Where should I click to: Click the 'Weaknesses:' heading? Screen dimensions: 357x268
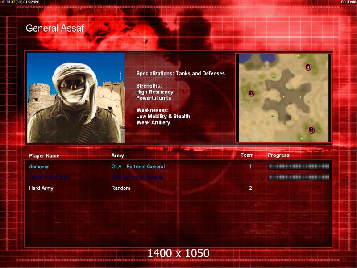click(153, 110)
